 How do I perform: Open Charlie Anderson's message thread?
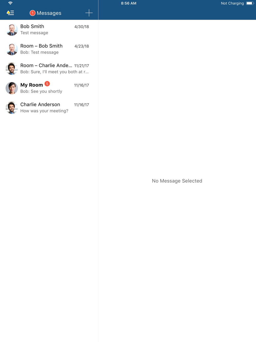[49, 108]
